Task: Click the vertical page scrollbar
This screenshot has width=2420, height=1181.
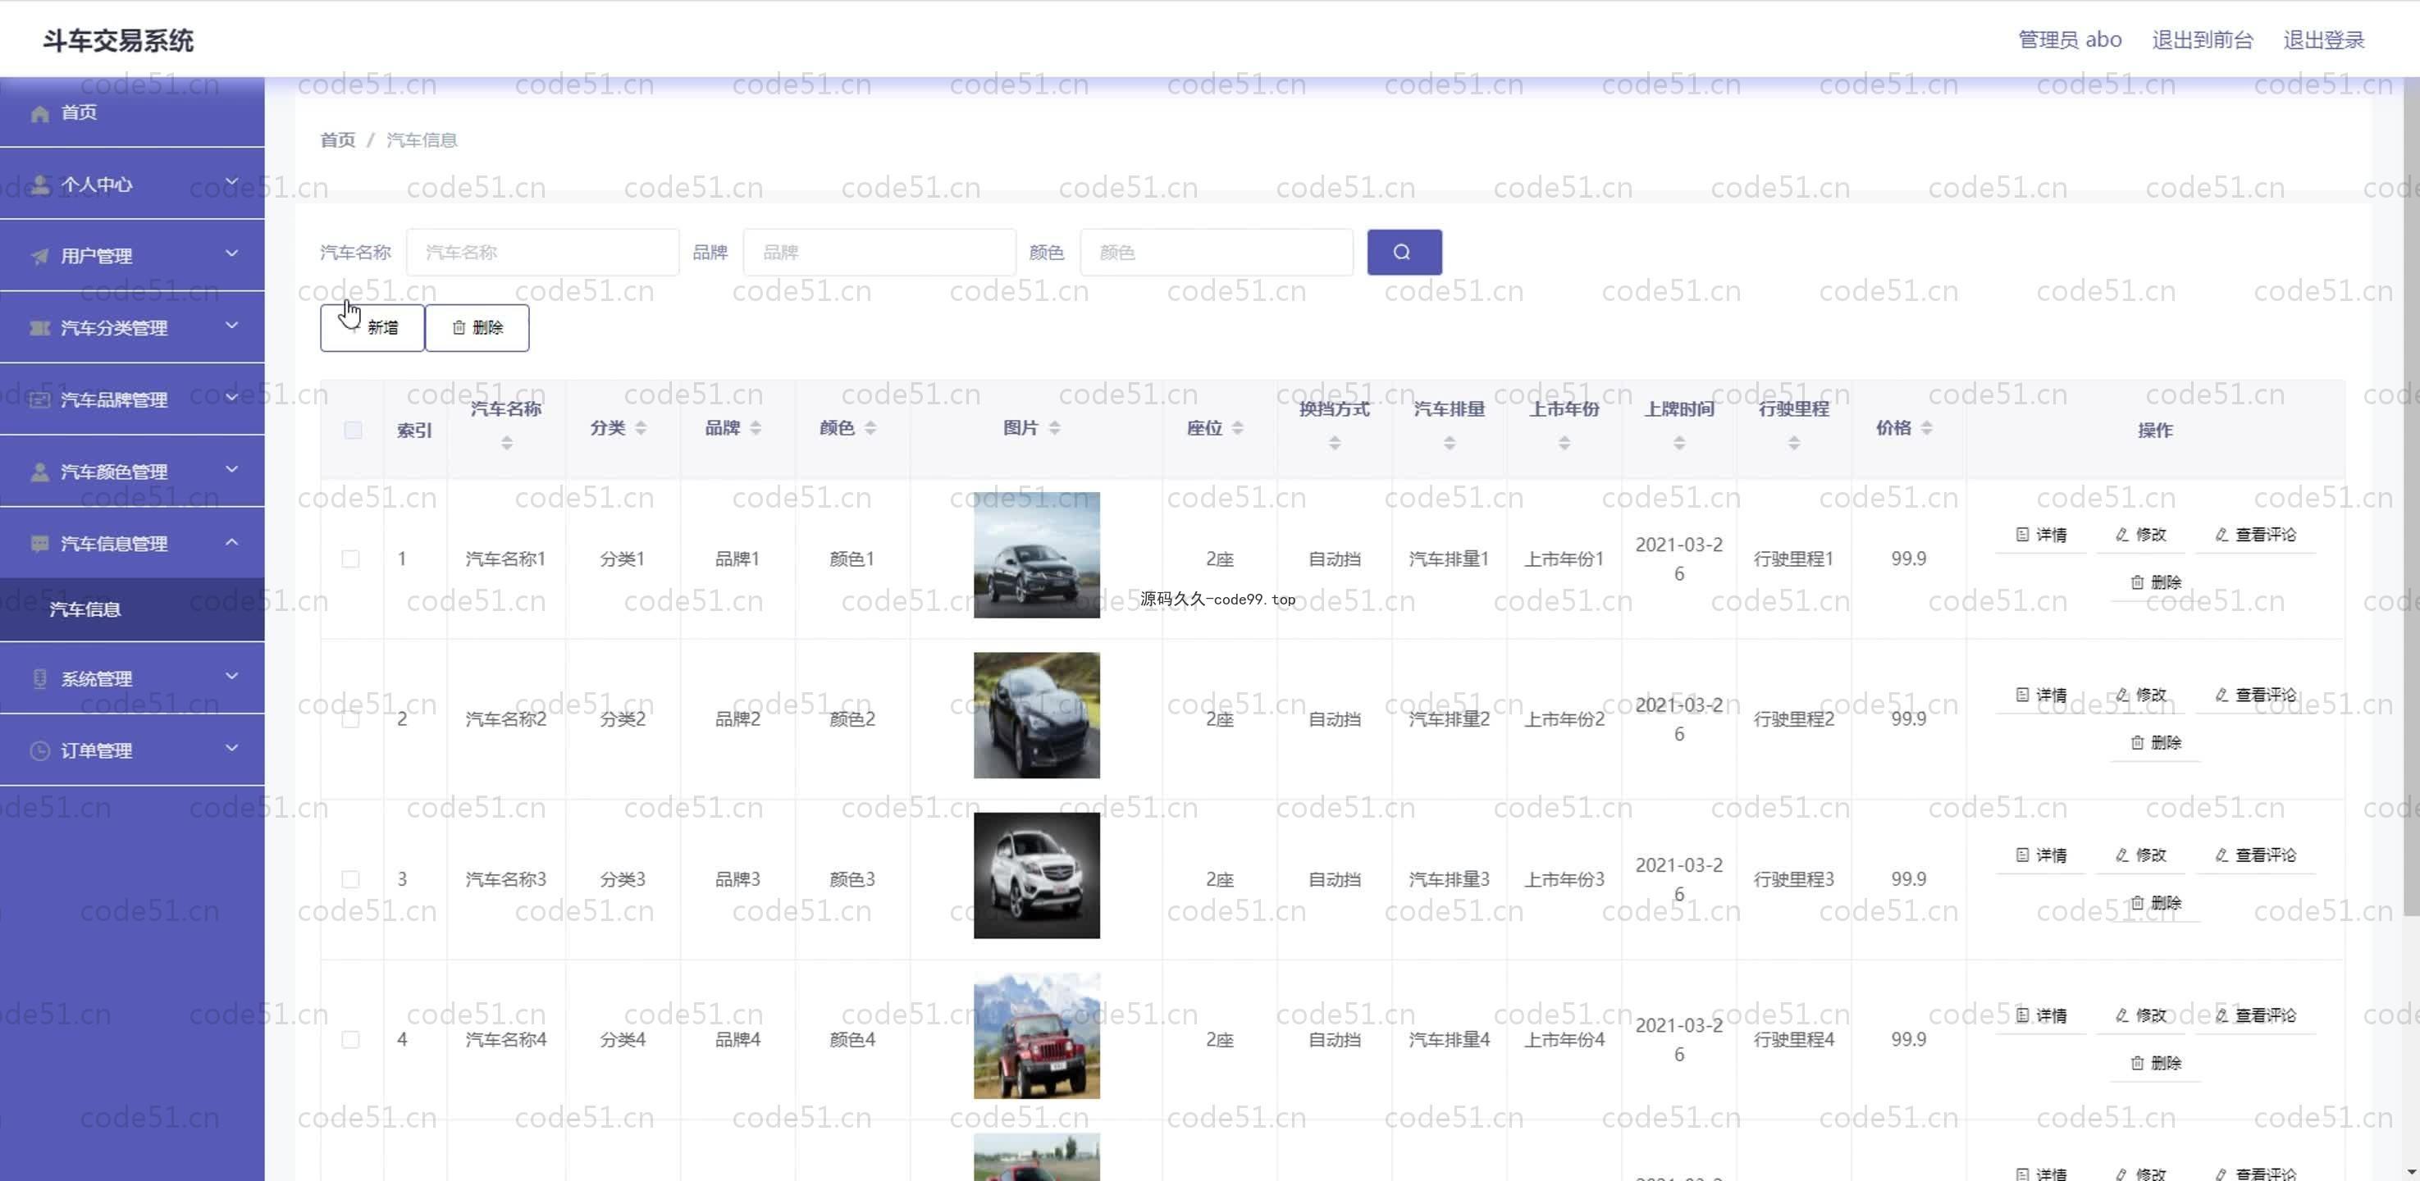Action: click(2412, 498)
